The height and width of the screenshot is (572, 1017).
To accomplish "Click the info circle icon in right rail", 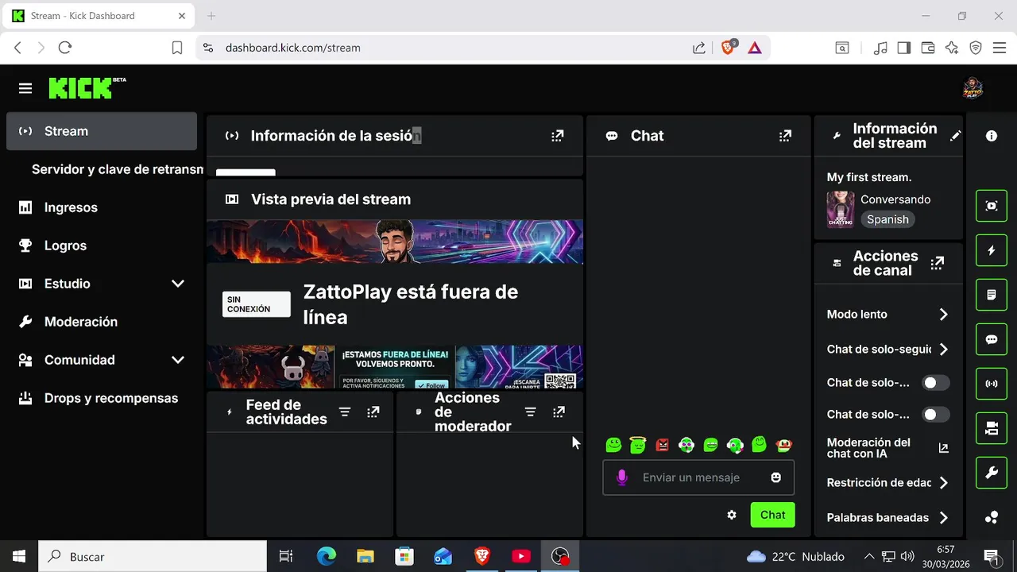I will click(x=992, y=136).
